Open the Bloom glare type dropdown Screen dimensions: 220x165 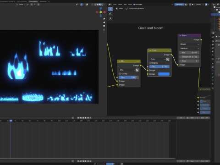tap(189, 44)
